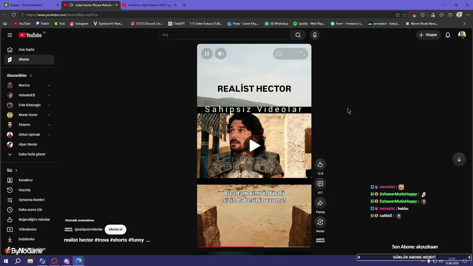Select Shorts in the sidebar

29,59
